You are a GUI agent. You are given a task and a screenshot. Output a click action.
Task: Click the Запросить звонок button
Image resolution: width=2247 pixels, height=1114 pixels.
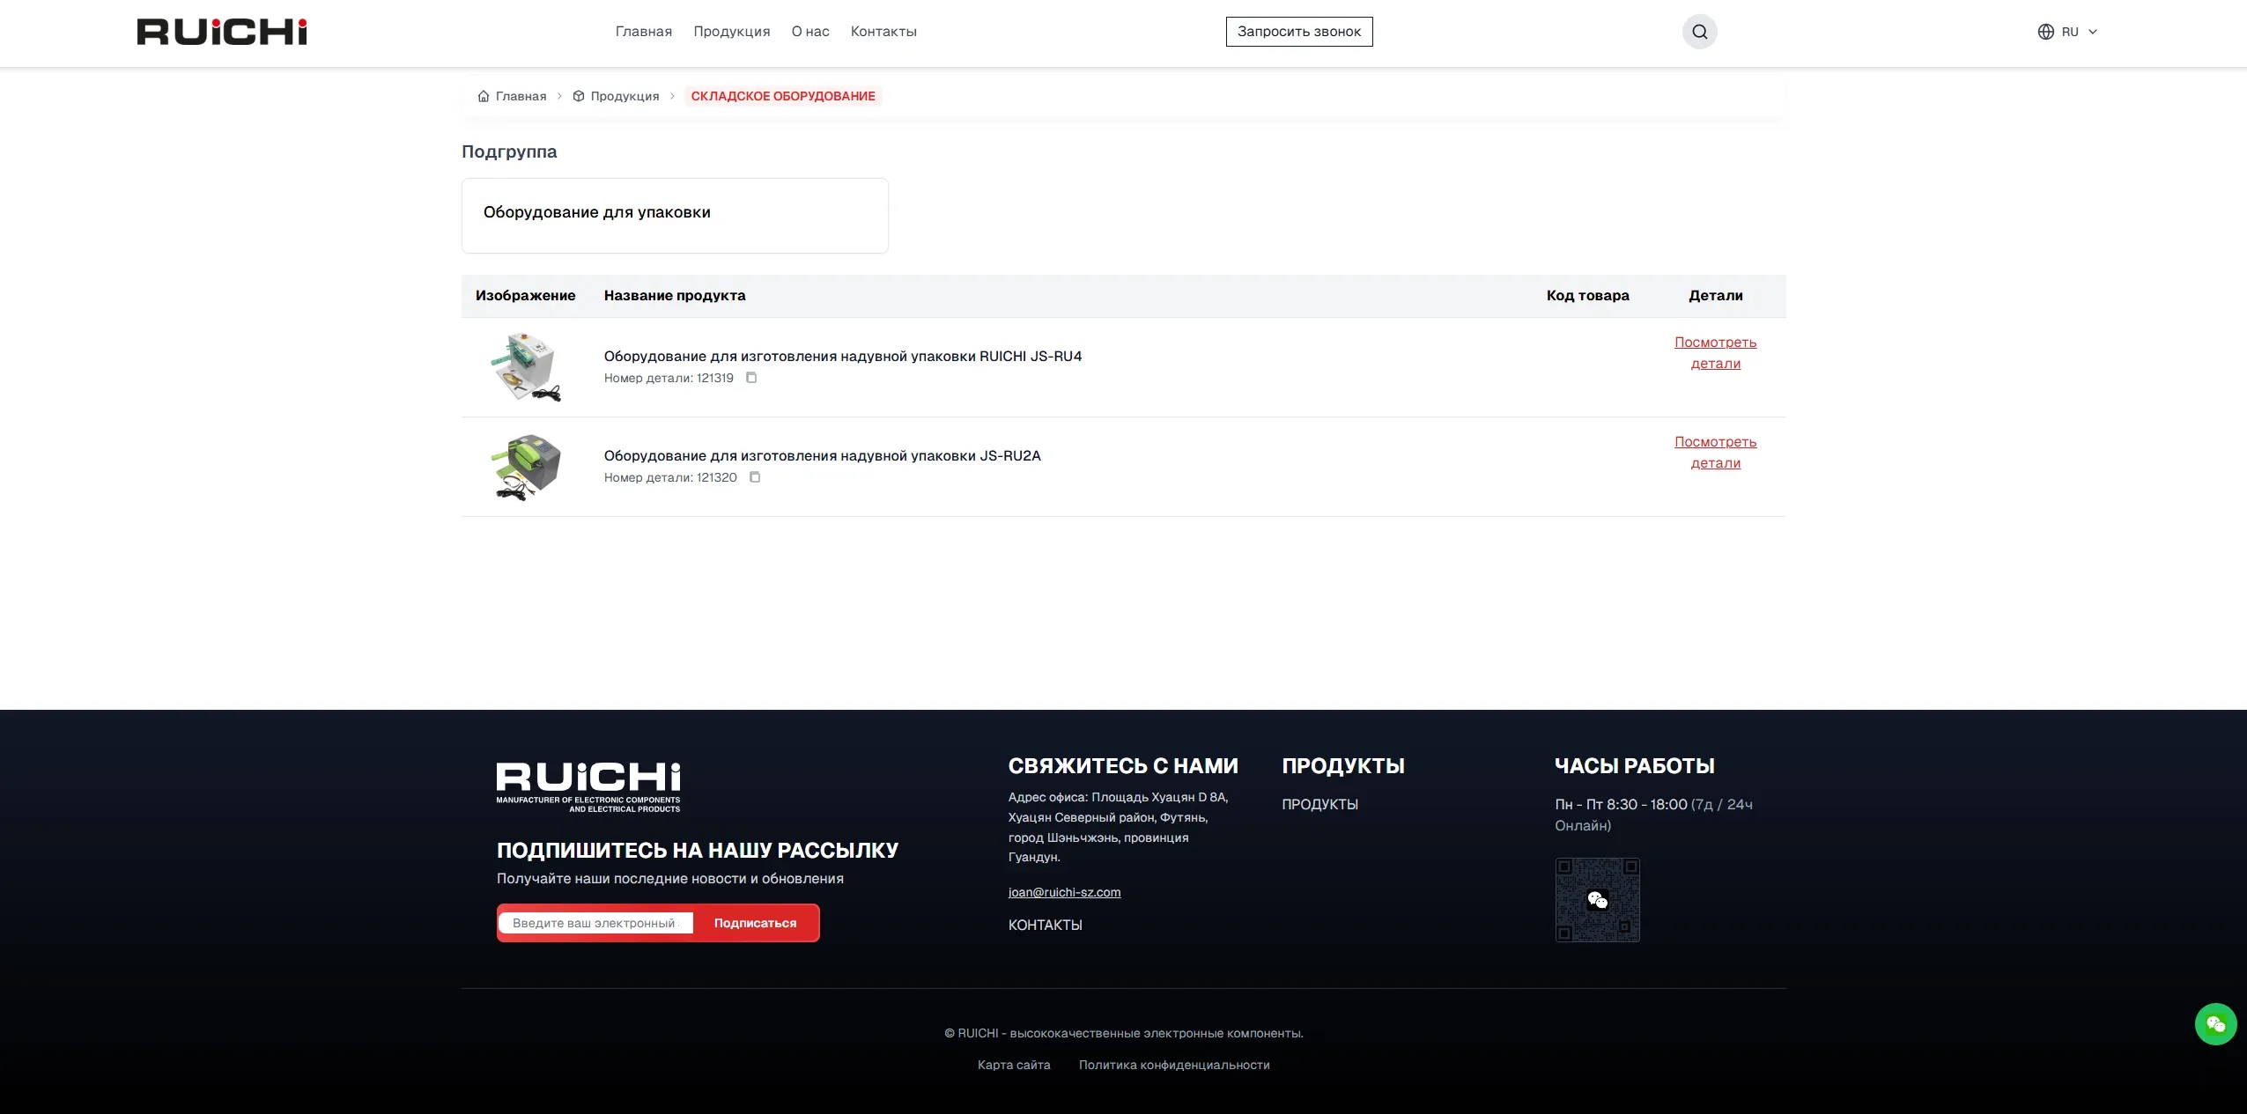(1299, 32)
